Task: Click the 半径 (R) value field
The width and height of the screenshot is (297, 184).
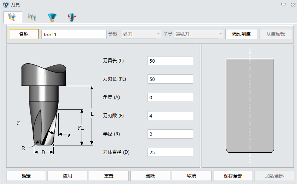Action: coord(170,134)
